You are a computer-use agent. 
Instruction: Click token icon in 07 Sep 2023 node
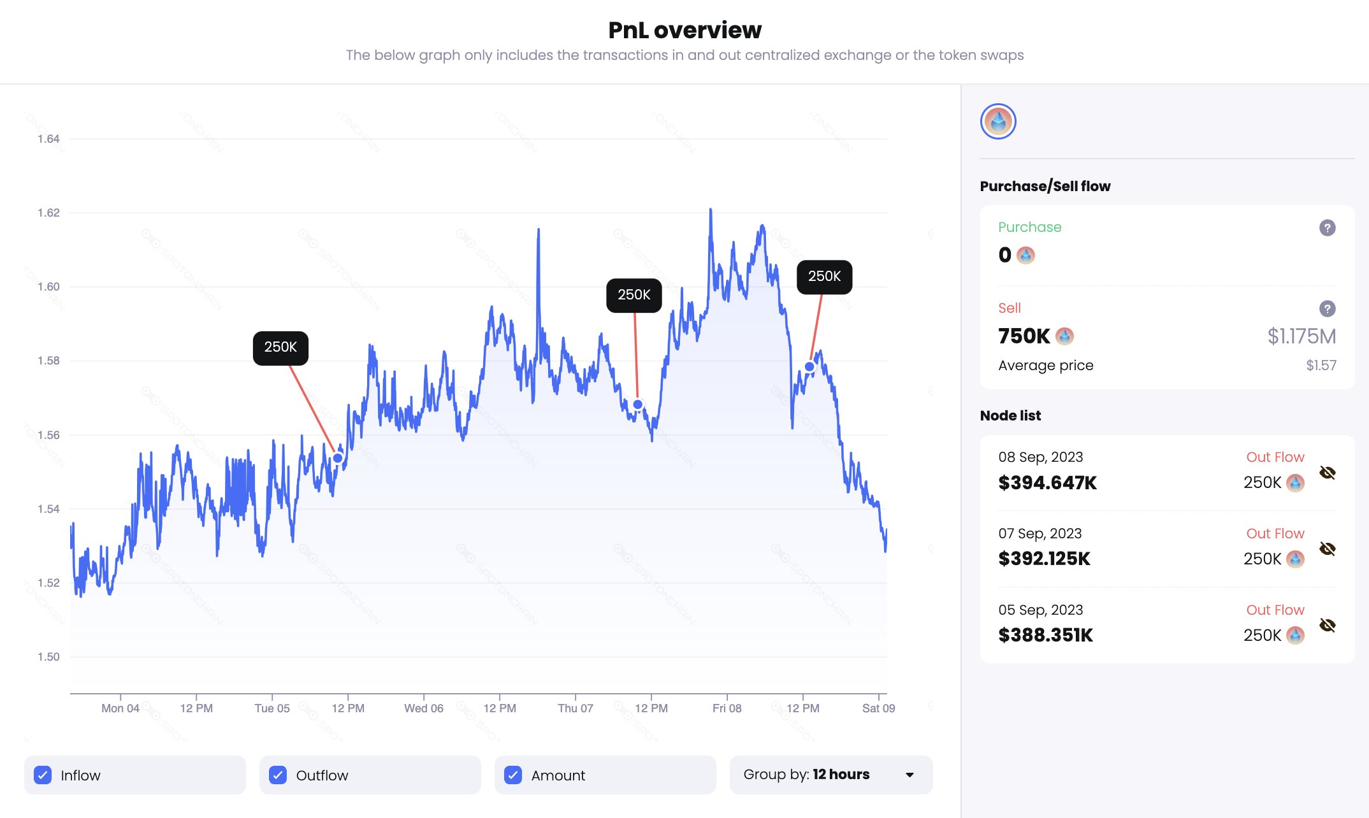1295,559
